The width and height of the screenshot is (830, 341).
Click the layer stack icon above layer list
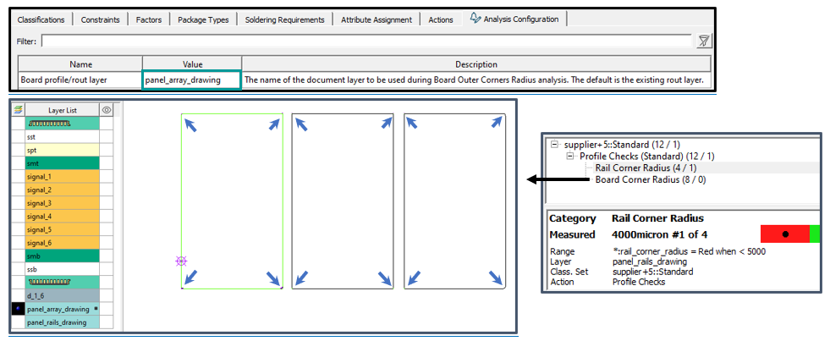pyautogui.click(x=18, y=110)
